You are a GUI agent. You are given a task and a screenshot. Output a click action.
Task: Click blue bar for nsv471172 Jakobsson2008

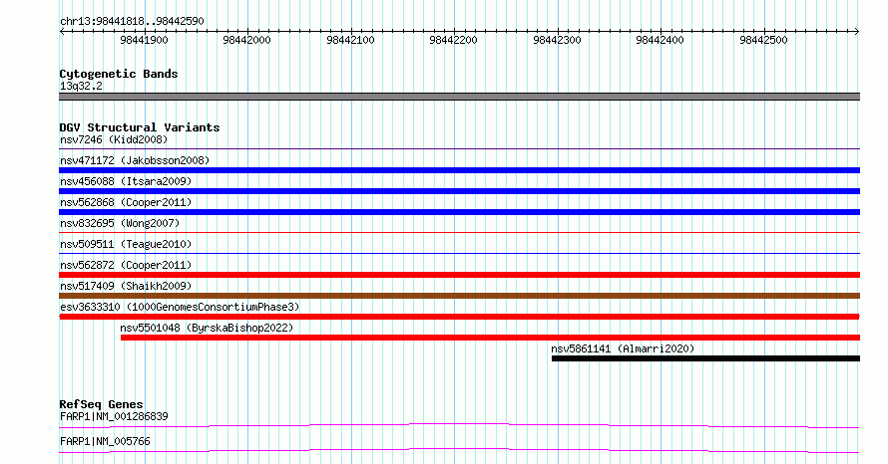click(459, 170)
